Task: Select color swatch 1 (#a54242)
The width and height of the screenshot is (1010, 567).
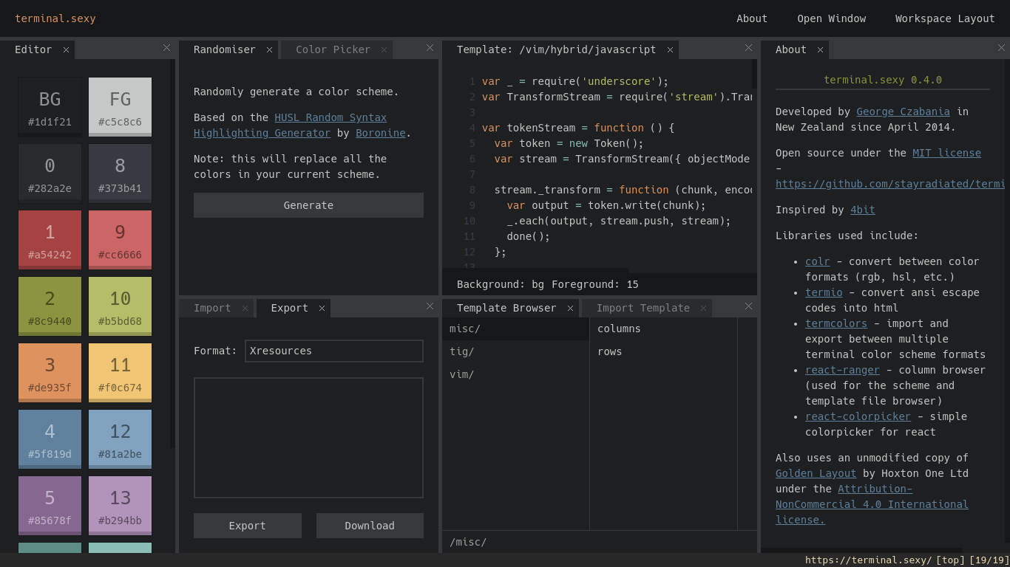Action: point(50,239)
